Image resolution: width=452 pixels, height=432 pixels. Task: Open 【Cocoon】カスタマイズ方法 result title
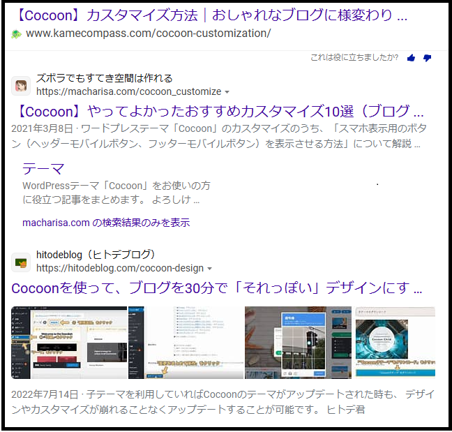(x=212, y=15)
